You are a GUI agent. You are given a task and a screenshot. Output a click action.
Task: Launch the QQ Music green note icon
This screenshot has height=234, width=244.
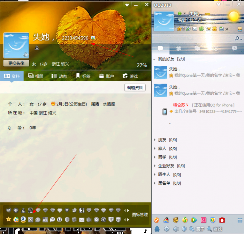tap(185, 220)
